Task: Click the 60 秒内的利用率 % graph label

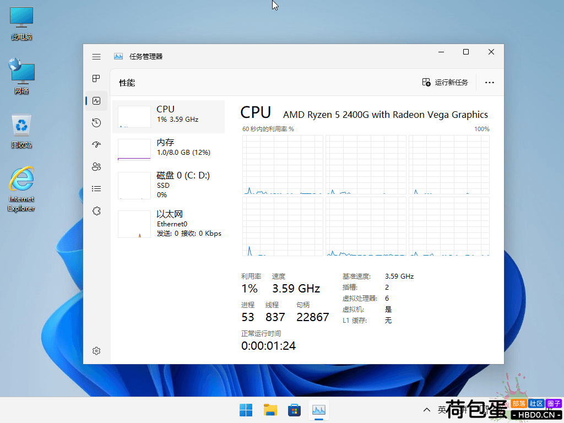Action: (268, 129)
